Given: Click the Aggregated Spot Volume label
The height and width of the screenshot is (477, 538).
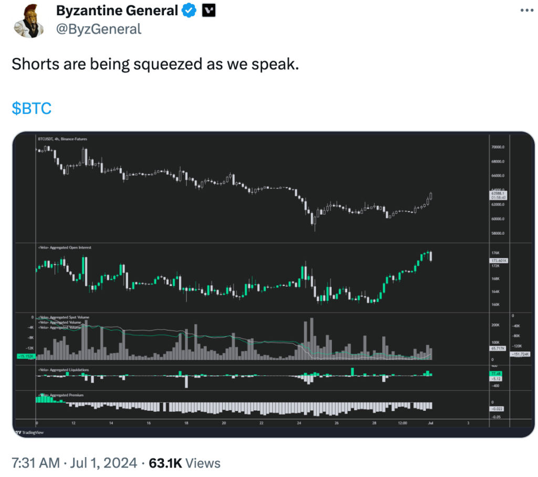Looking at the screenshot, I should 64,317.
